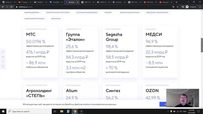Switch to the Snowflake tab

[56, 2]
